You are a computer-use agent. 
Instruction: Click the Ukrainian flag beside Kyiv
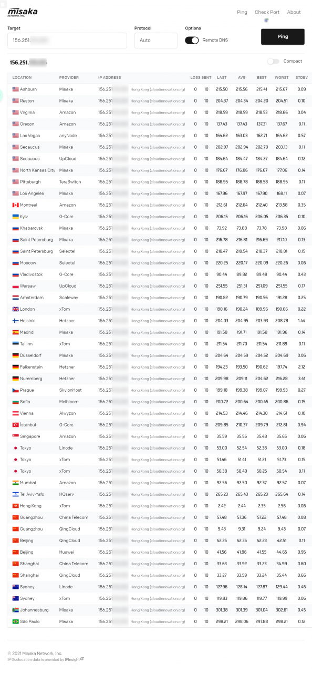(16, 217)
